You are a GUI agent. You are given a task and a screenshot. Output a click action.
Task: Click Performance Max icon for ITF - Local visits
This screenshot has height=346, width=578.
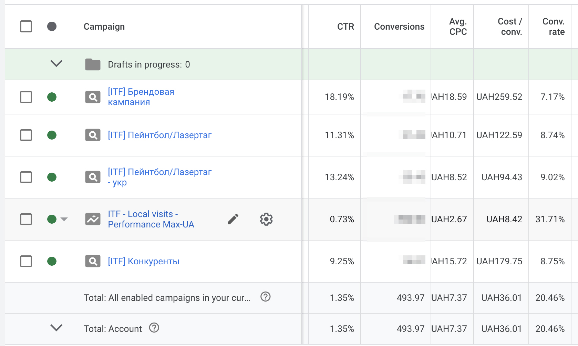(x=93, y=219)
